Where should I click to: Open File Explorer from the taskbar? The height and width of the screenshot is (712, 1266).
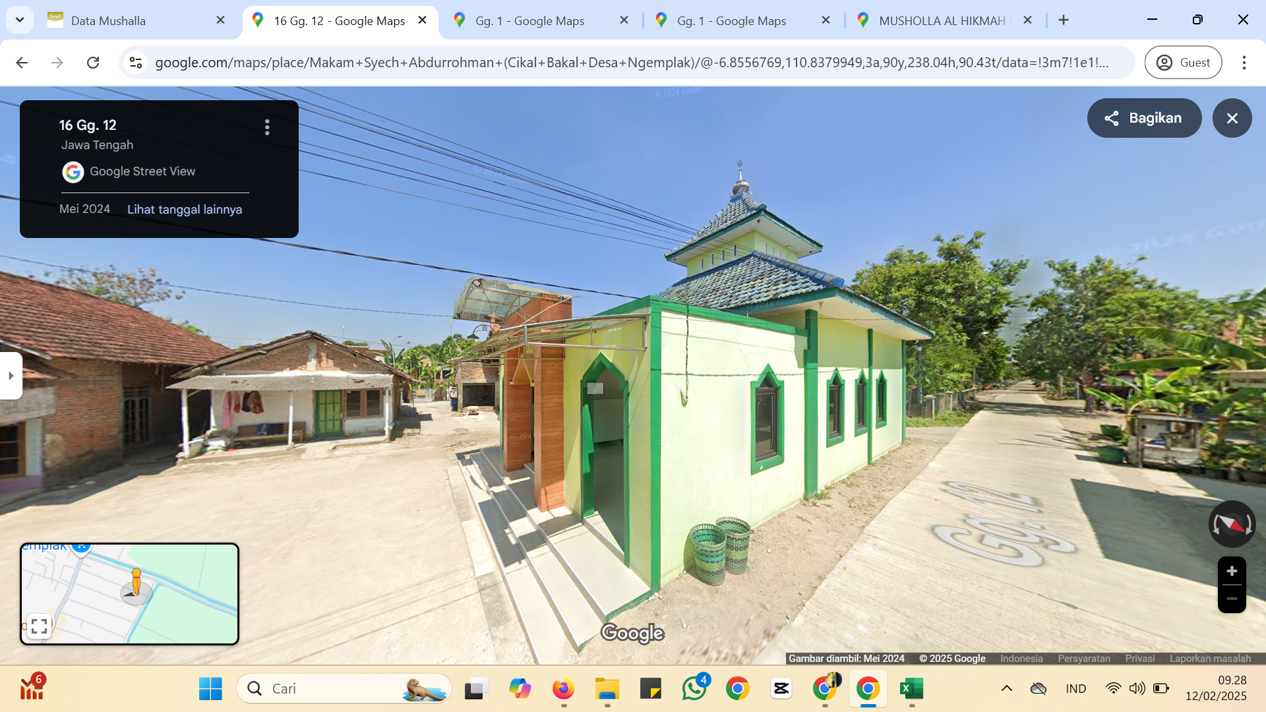607,689
